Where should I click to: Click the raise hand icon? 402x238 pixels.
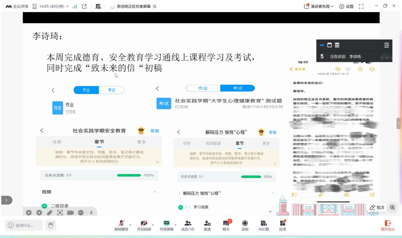[x=50, y=225]
